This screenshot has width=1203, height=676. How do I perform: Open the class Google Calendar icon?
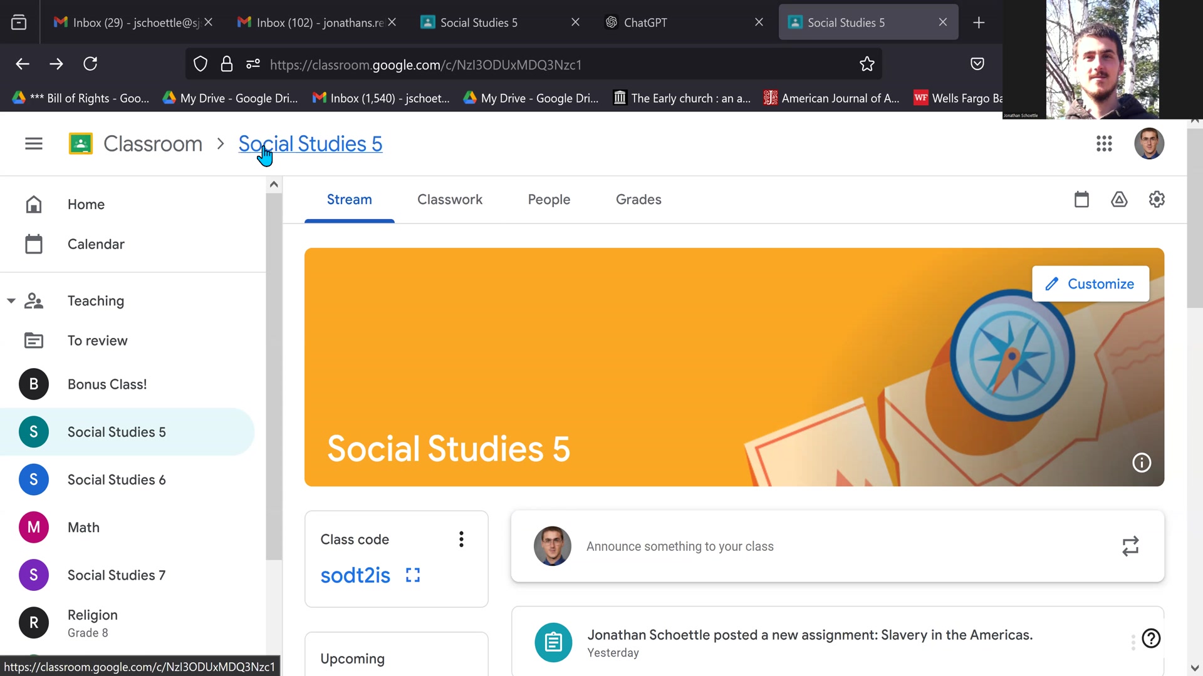[x=1081, y=200]
